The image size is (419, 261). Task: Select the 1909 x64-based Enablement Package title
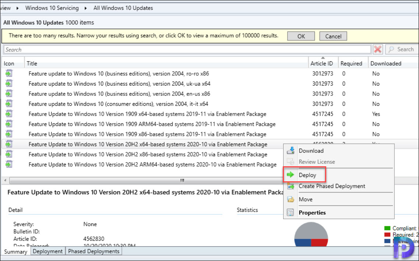(x=147, y=114)
